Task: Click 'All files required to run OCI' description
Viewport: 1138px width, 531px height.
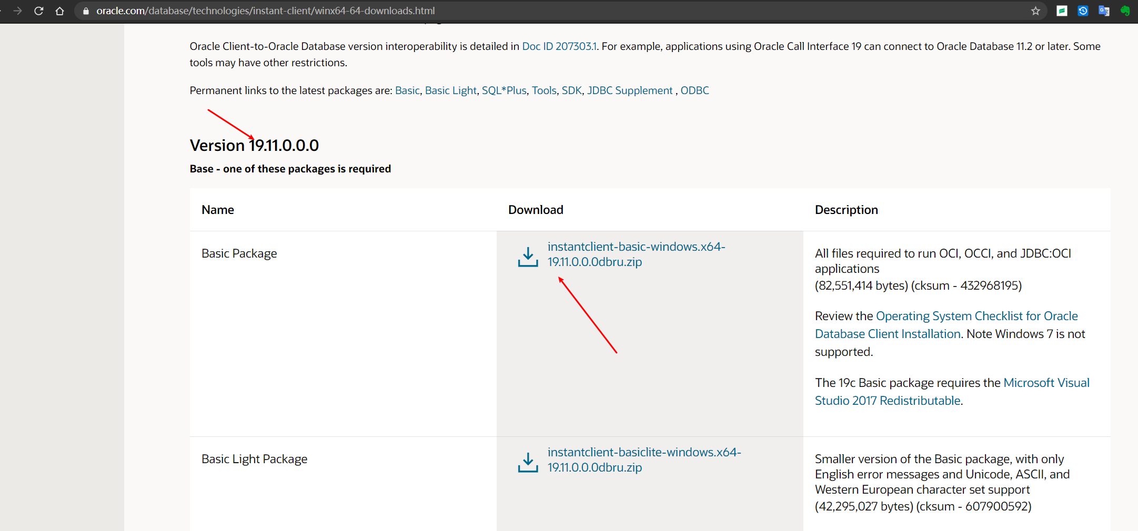Action: pos(943,261)
